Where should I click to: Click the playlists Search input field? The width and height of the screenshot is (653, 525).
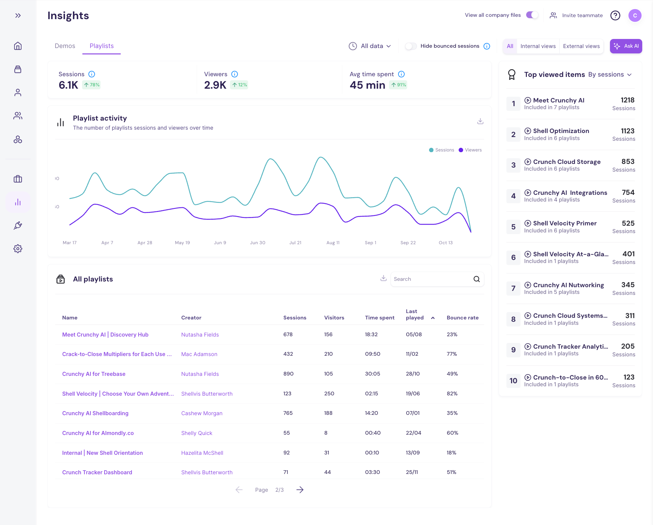click(x=431, y=279)
